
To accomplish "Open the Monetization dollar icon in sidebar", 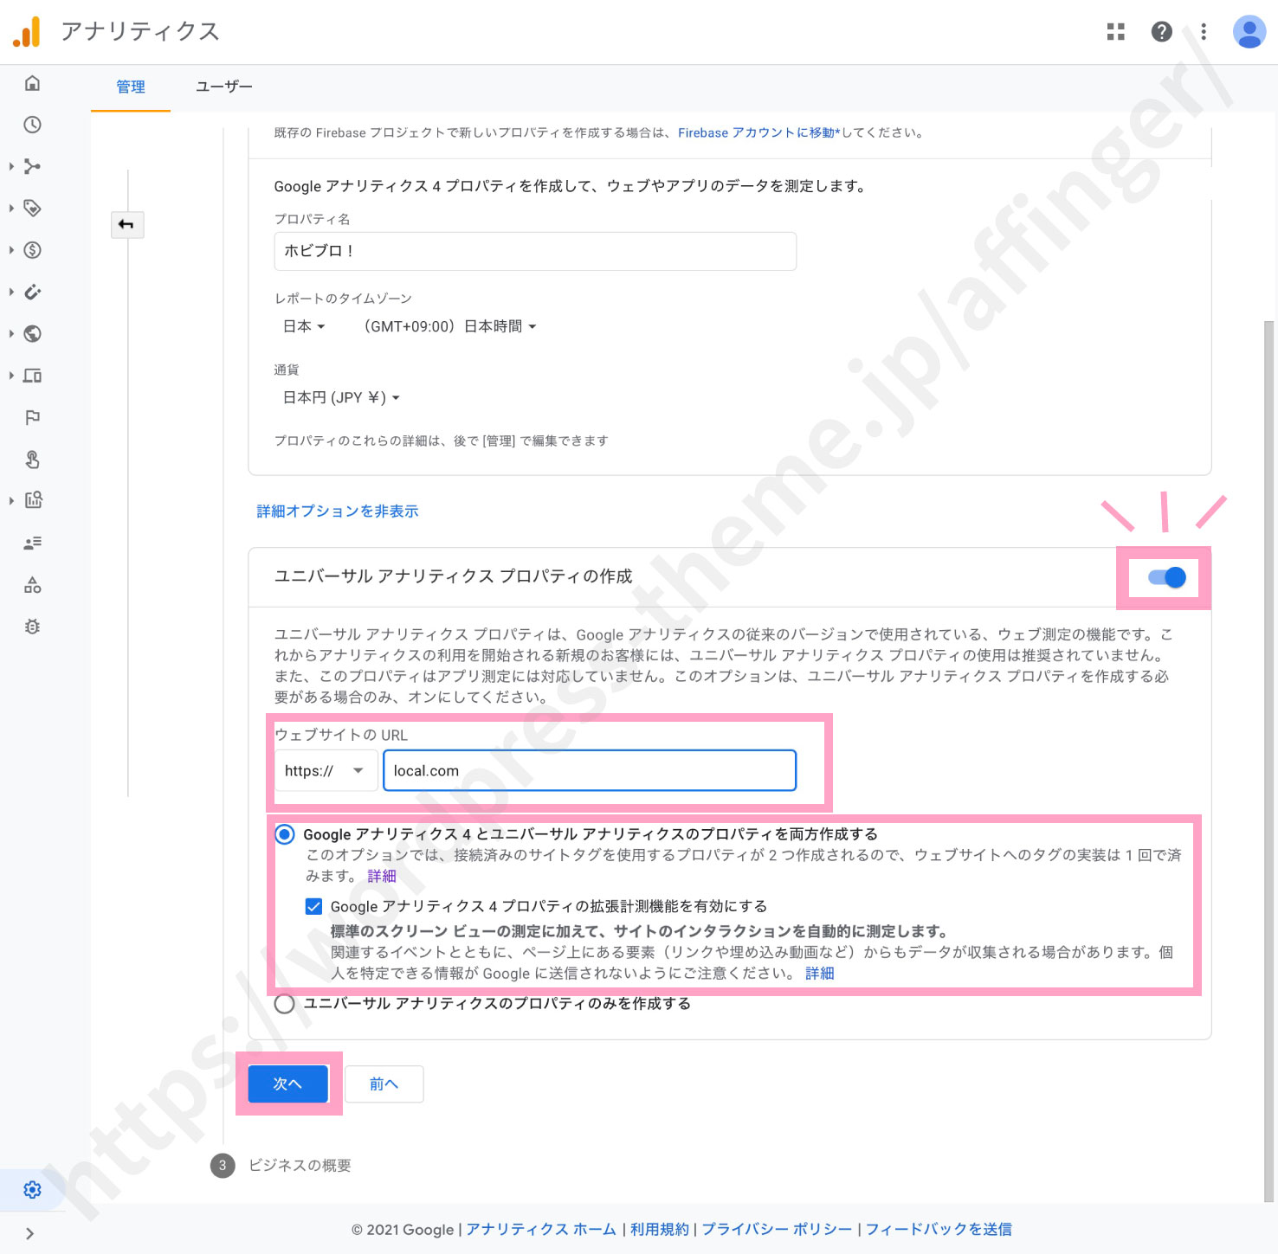I will click(x=32, y=250).
